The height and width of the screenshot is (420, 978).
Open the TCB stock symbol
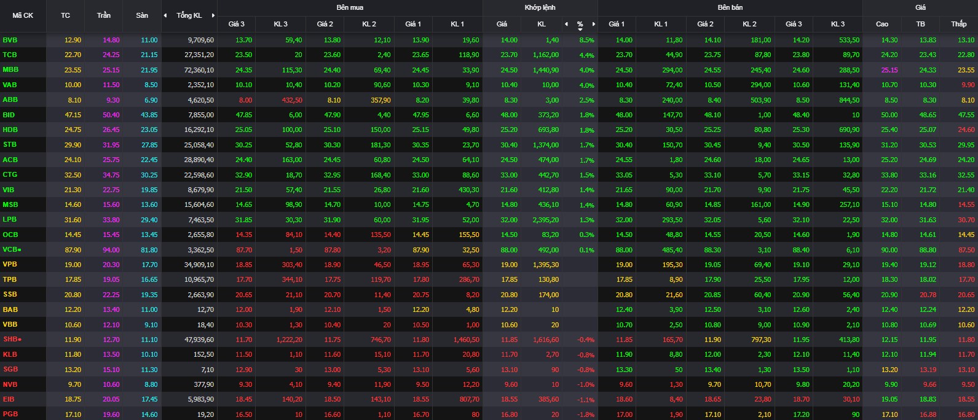coord(10,55)
